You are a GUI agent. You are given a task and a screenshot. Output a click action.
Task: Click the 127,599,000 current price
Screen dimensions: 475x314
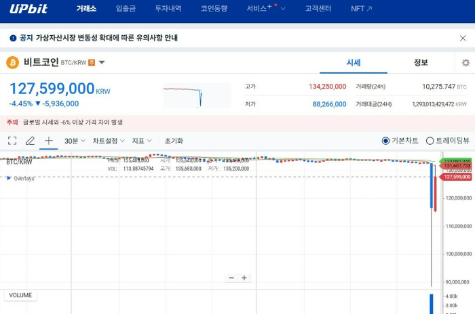(x=52, y=89)
